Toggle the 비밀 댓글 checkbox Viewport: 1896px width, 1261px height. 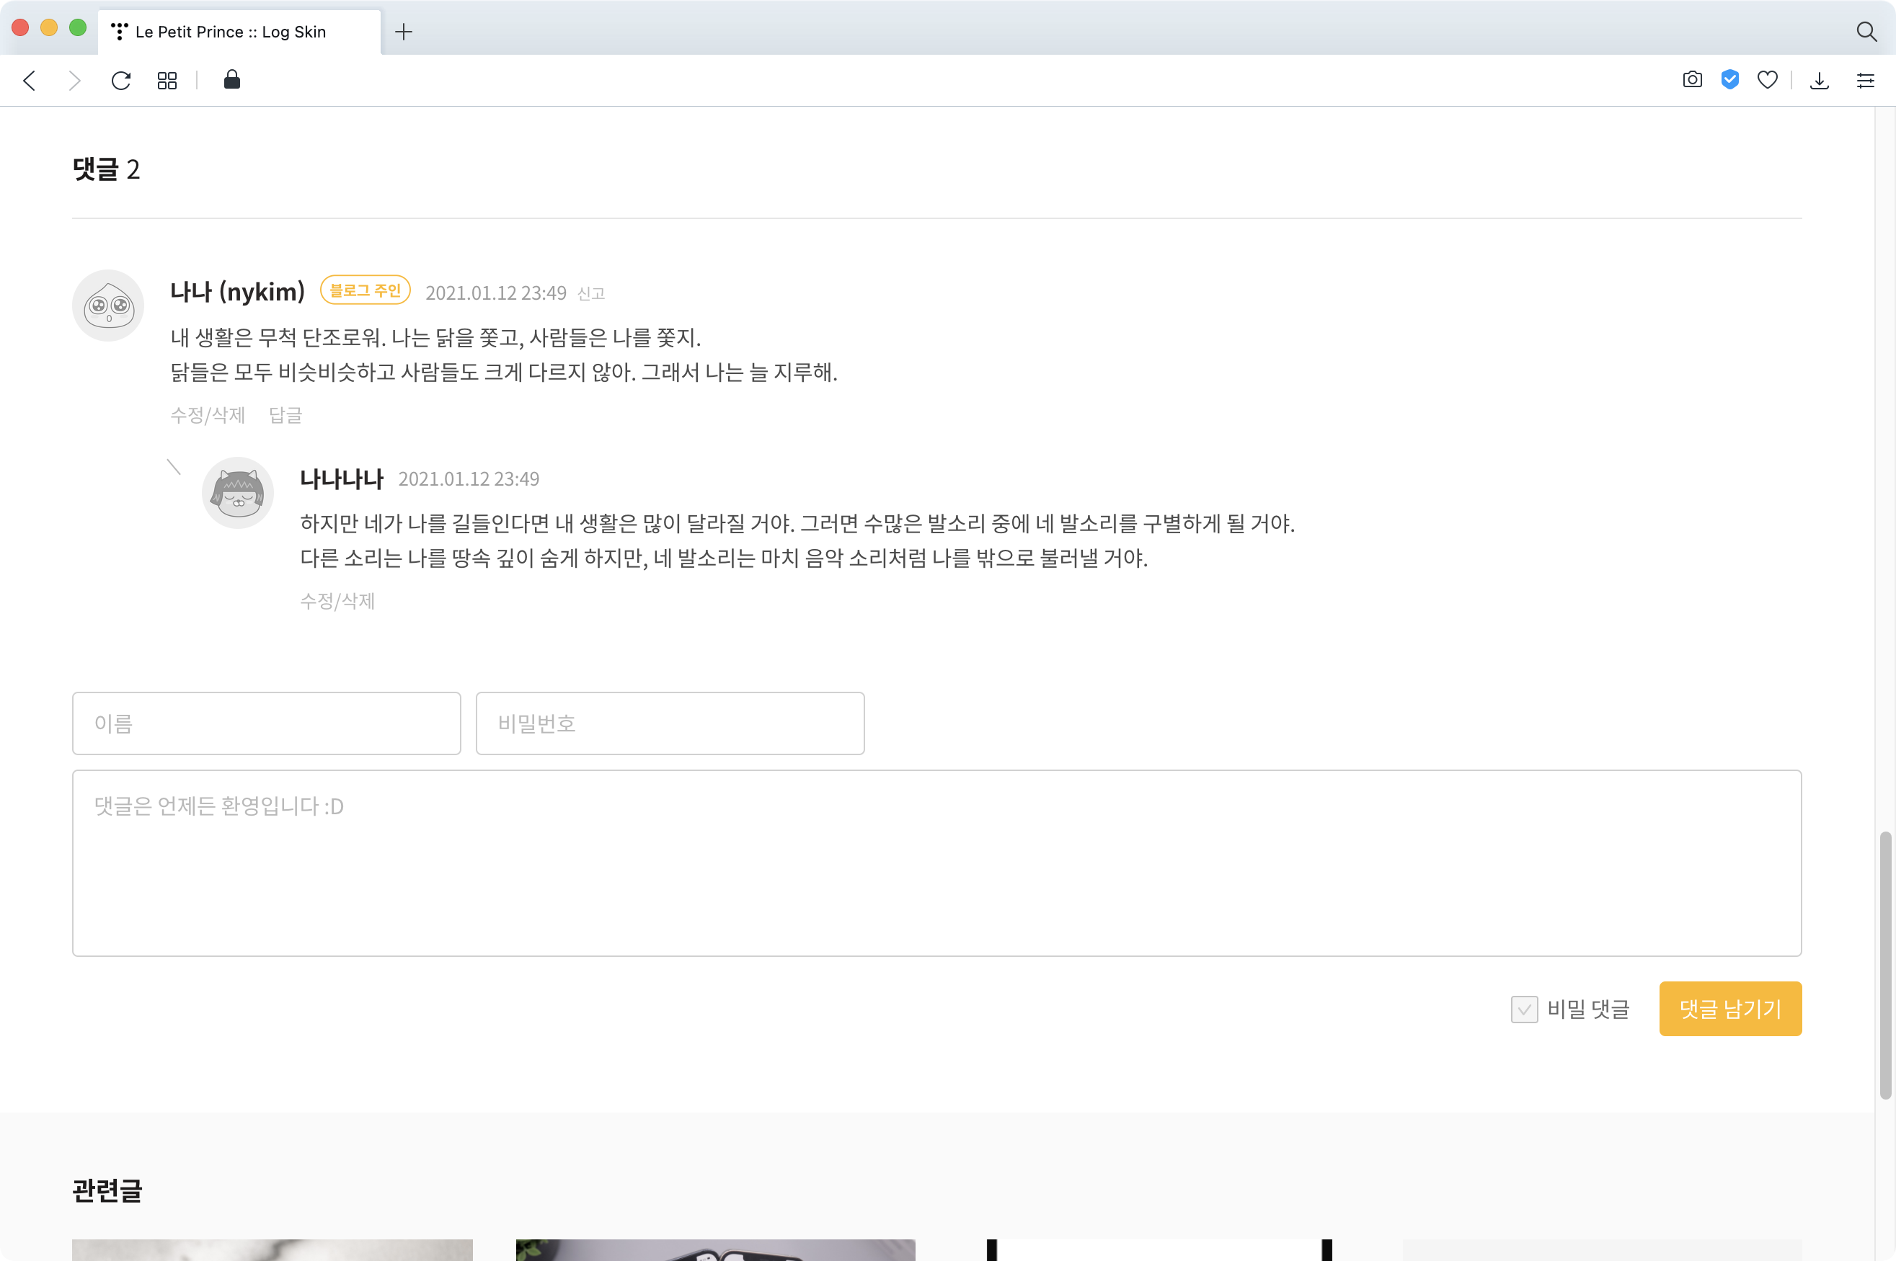tap(1523, 1009)
